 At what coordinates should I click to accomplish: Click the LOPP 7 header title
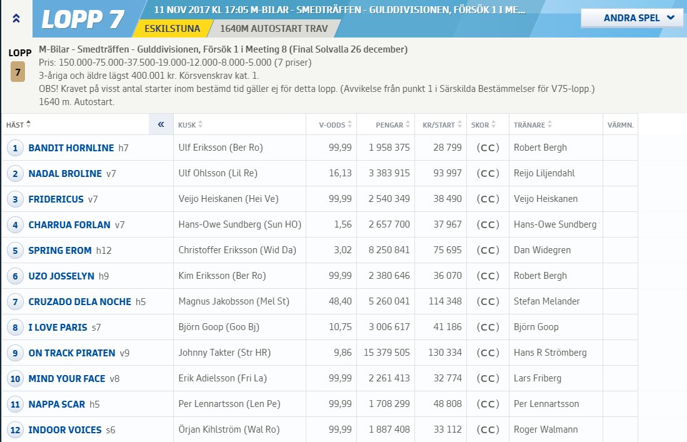point(83,19)
